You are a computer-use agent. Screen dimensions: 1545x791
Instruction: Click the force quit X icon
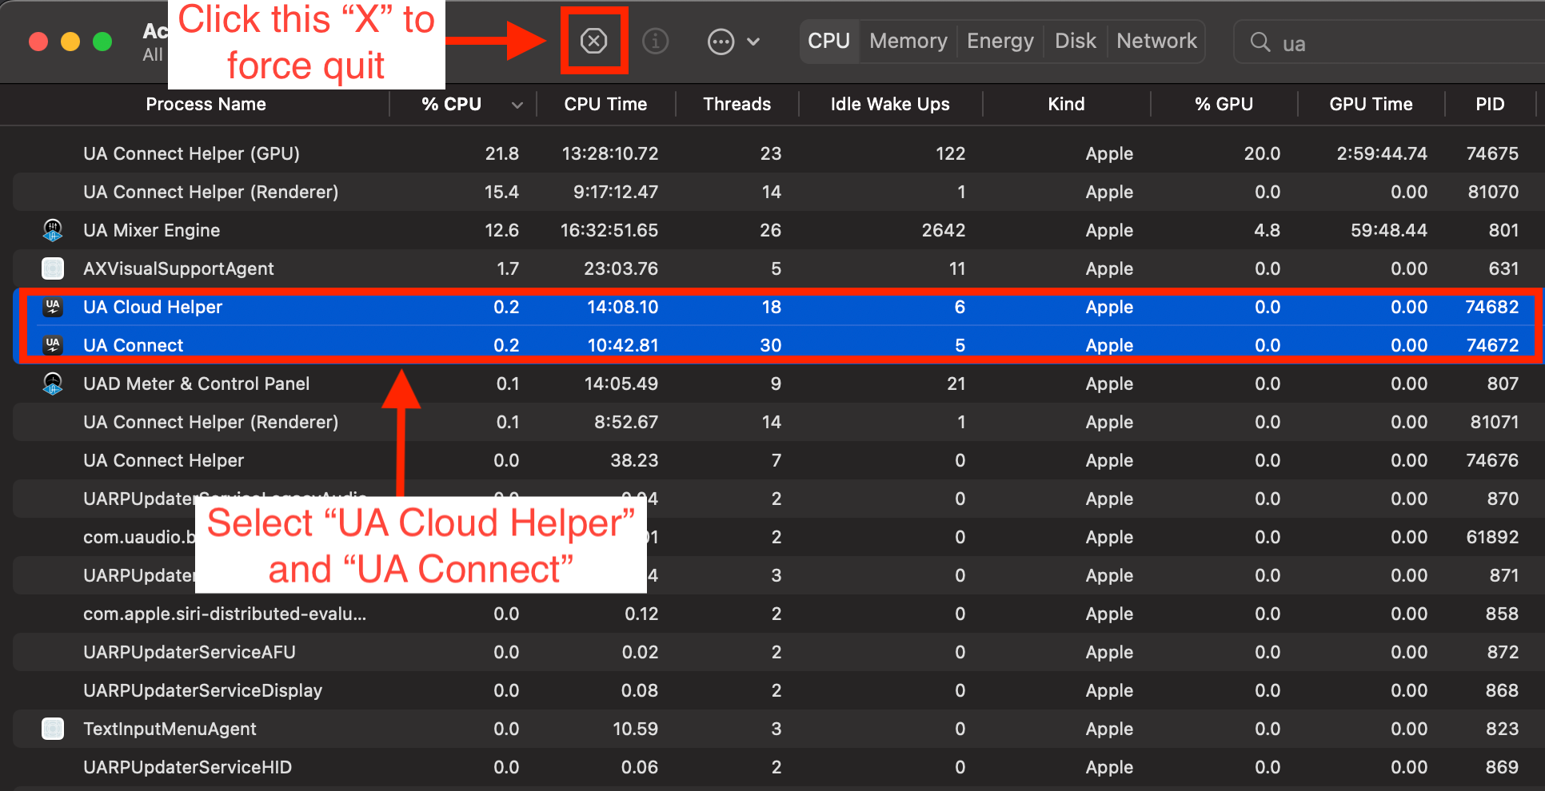coord(593,41)
